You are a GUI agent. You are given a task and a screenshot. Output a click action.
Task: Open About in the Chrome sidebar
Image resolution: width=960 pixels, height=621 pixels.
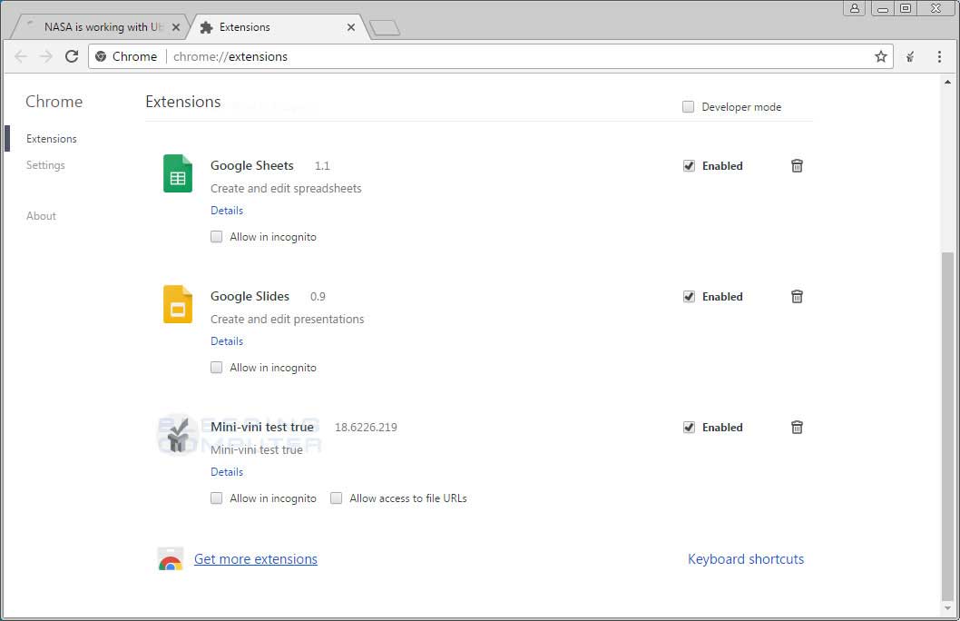41,216
